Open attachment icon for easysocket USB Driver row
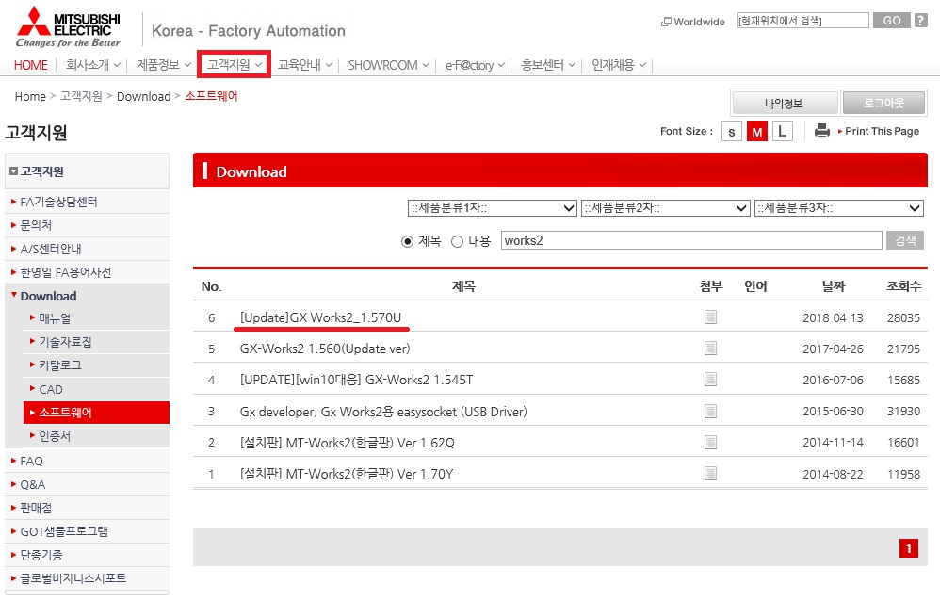940x601 pixels. tap(710, 411)
